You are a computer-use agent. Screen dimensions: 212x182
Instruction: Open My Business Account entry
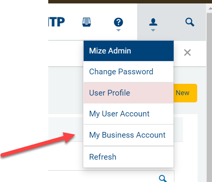(x=128, y=135)
